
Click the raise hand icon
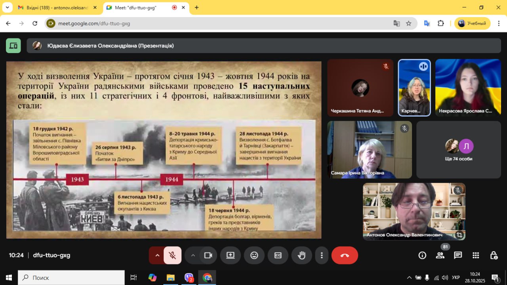301,255
